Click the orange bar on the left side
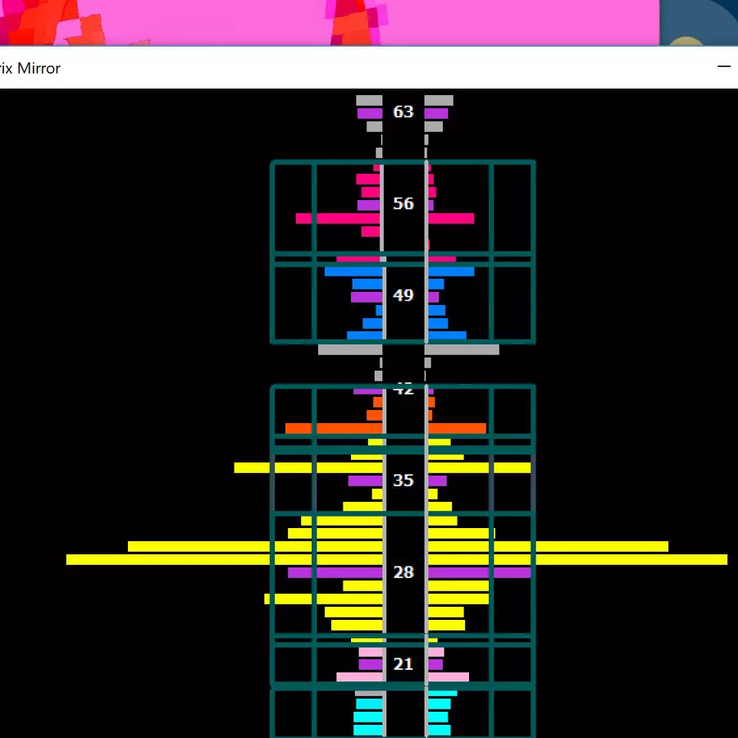This screenshot has height=738, width=738. (333, 428)
